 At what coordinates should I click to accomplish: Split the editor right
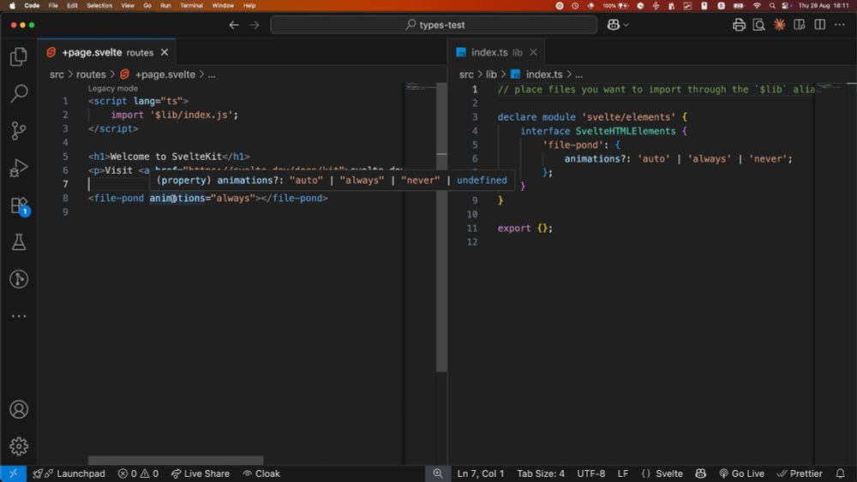(x=819, y=25)
